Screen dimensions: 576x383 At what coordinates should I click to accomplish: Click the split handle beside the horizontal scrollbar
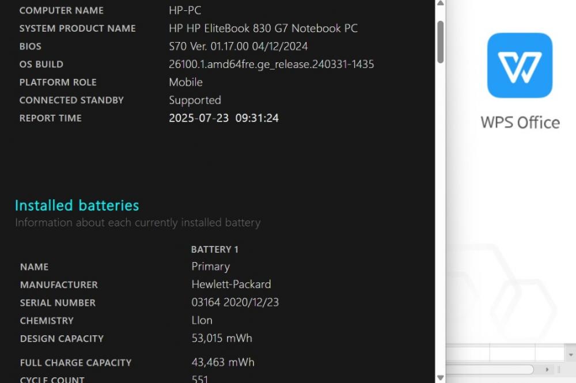(x=559, y=369)
